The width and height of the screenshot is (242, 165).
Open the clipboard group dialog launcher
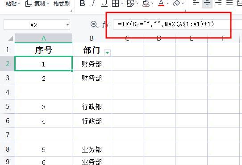tap(71, 11)
